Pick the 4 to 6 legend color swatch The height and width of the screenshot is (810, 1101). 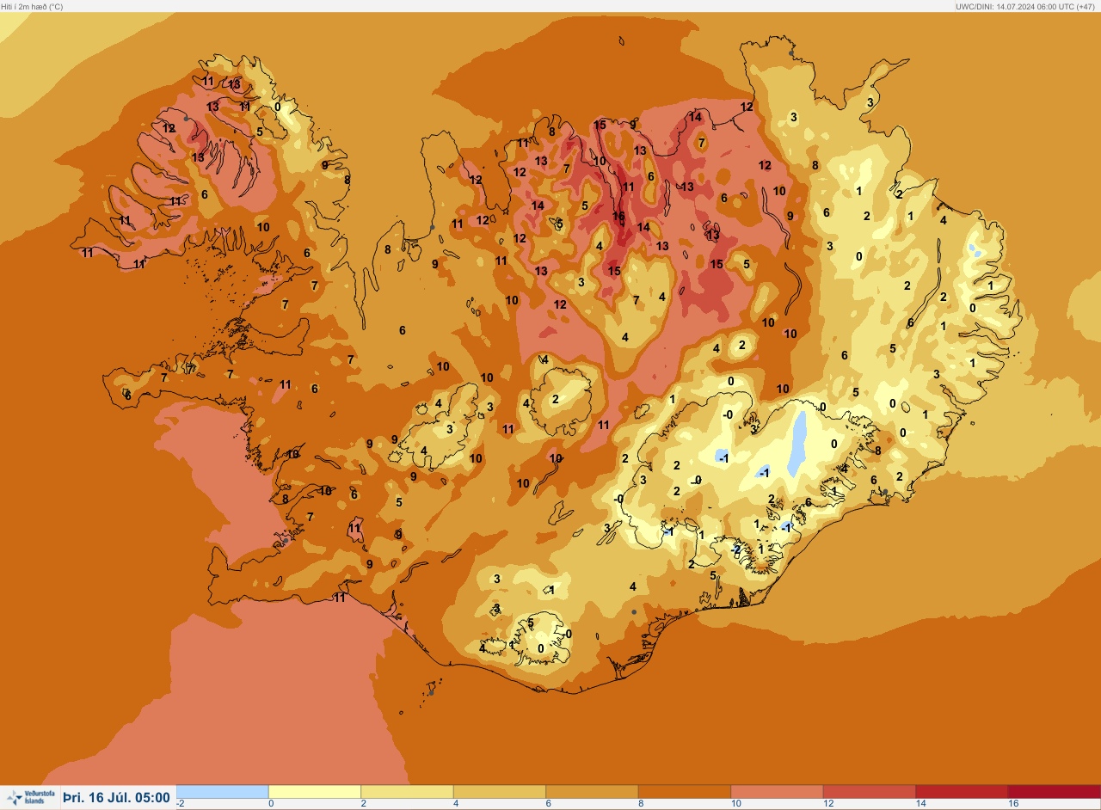[500, 791]
